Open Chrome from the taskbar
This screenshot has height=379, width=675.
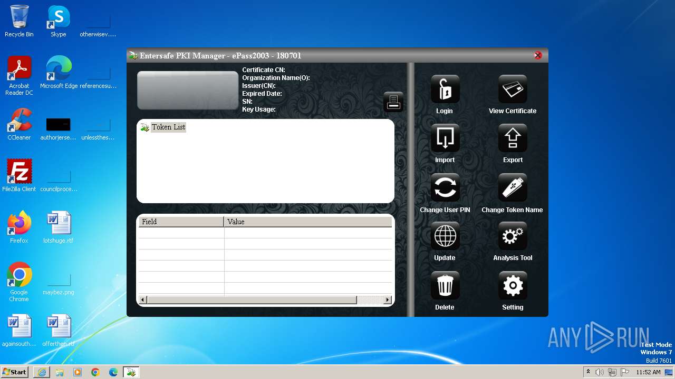pyautogui.click(x=95, y=372)
